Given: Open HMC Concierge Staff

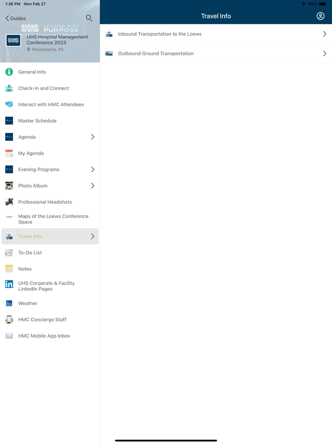Looking at the screenshot, I should 50,319.
